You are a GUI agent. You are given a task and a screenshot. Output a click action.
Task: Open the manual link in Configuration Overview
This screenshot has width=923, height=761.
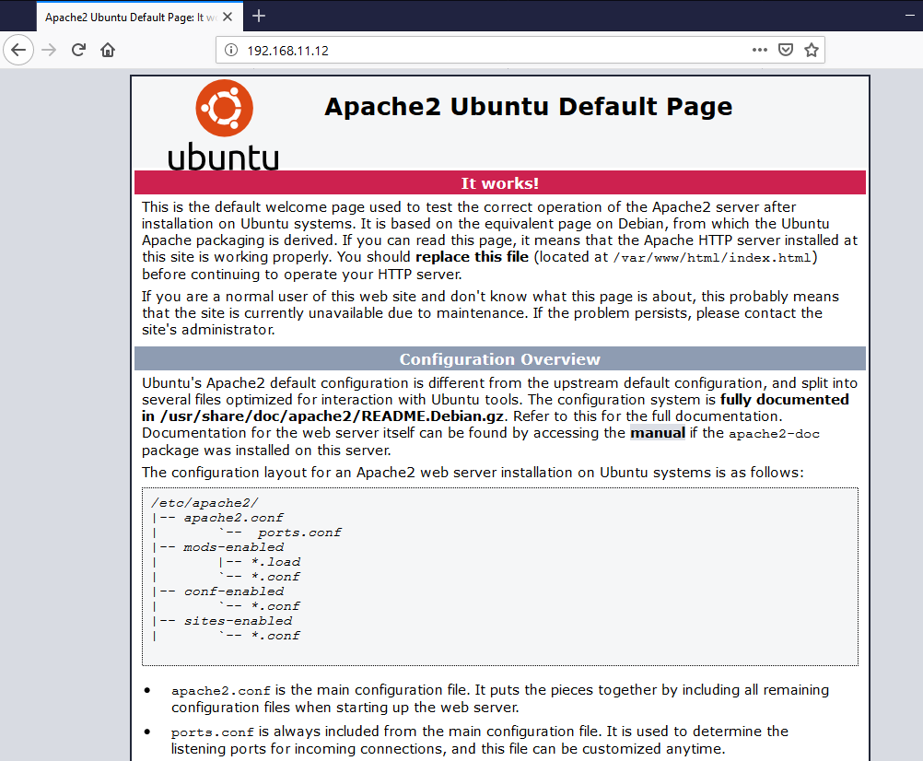click(x=657, y=433)
